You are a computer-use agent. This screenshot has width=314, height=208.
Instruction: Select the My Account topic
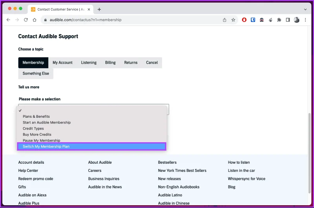[62, 63]
